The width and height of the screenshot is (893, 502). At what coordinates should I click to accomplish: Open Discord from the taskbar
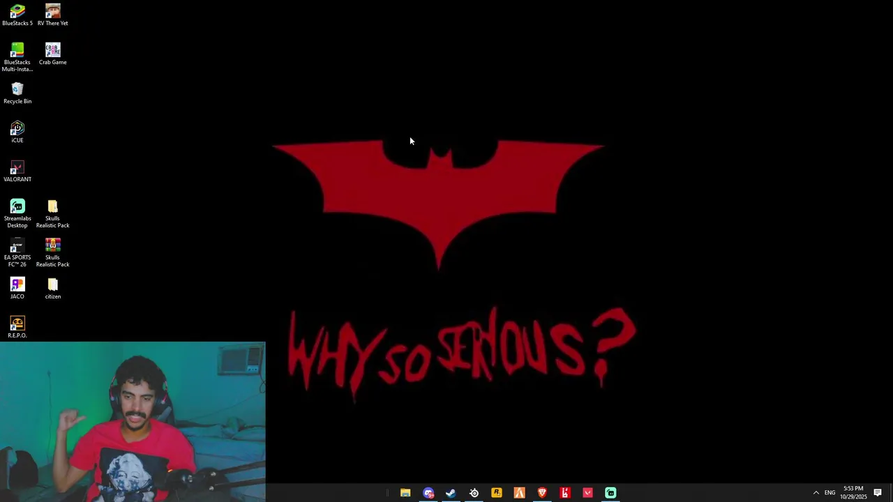[428, 493]
